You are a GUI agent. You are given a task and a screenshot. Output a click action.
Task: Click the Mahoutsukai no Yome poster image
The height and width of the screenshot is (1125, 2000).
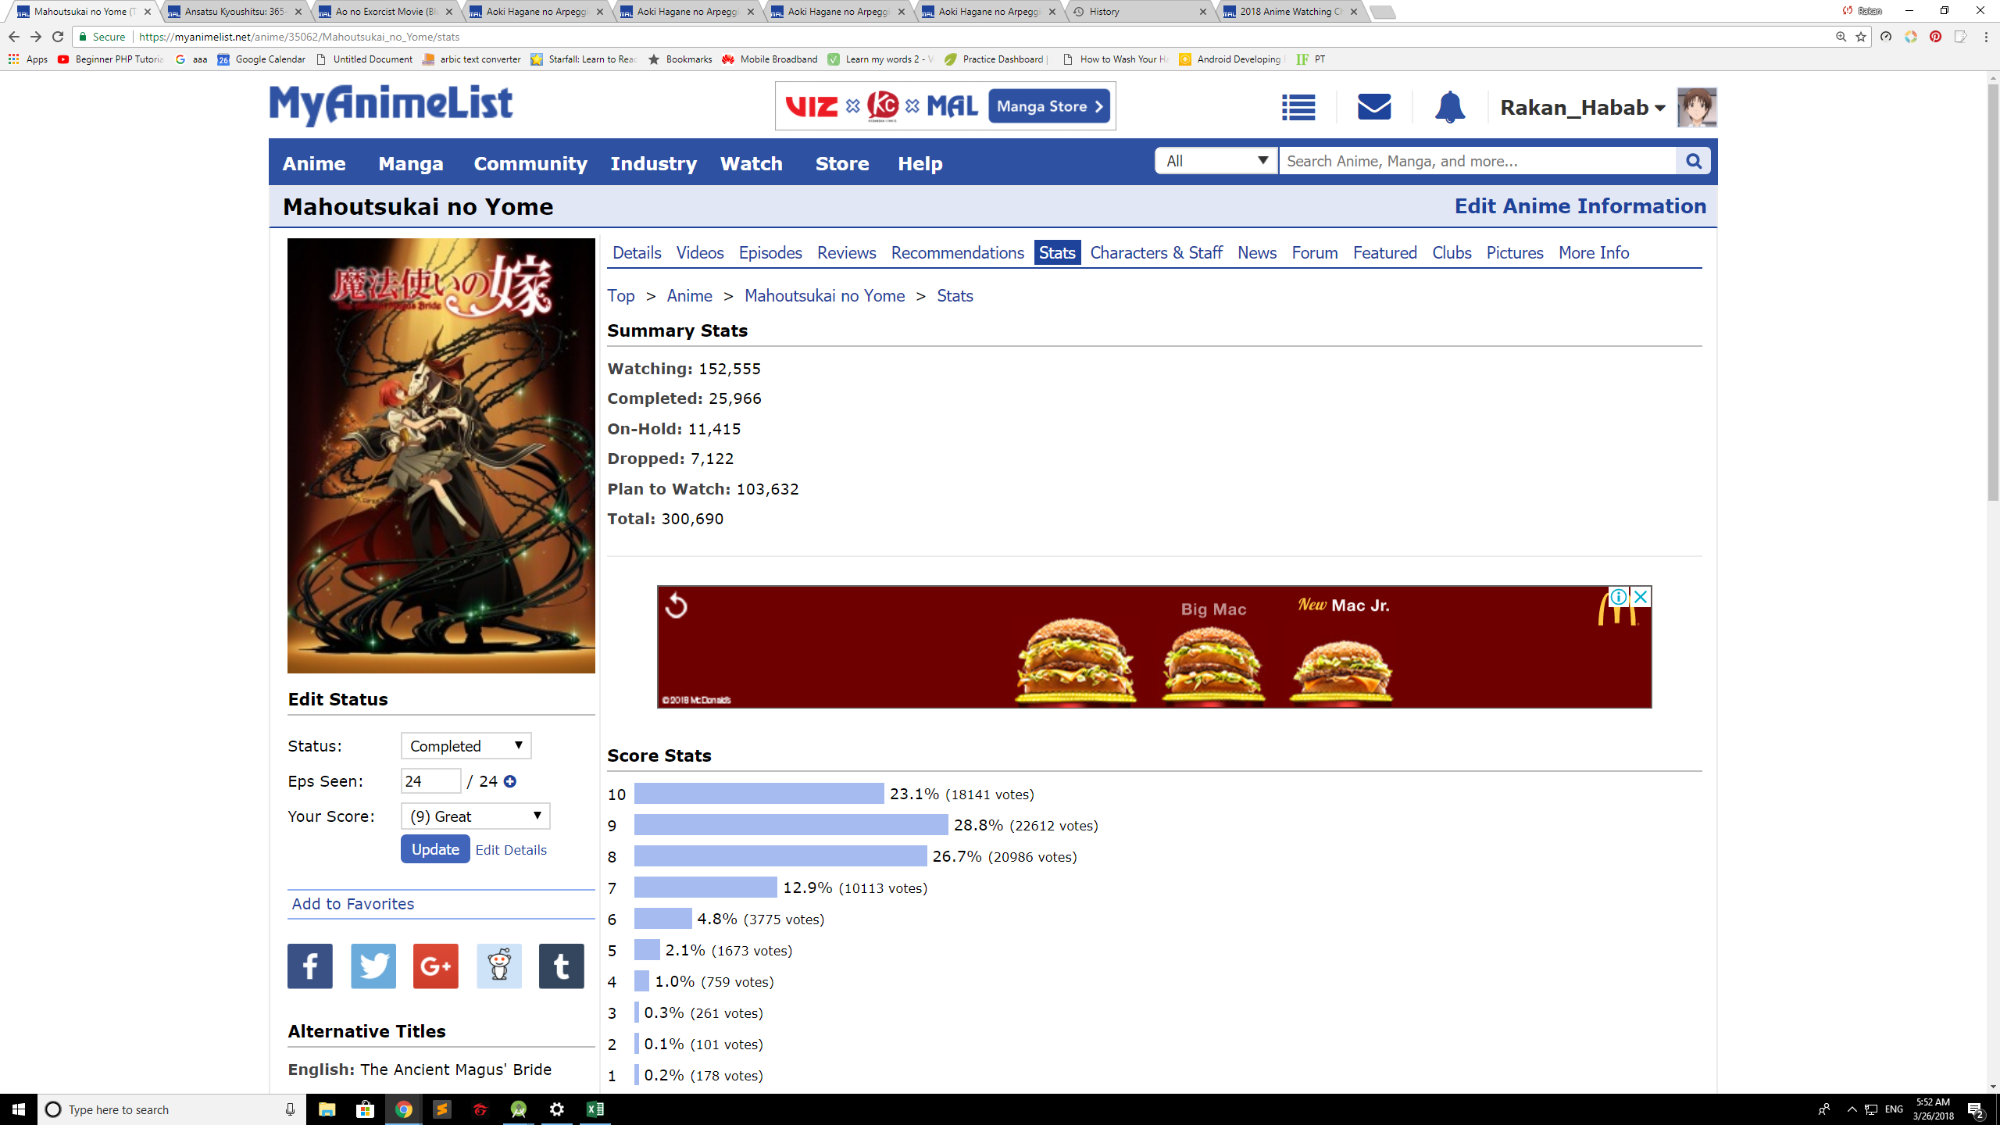pyautogui.click(x=441, y=455)
